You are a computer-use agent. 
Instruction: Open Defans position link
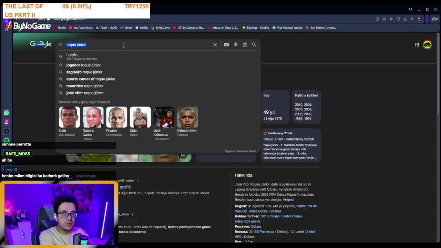pos(256,227)
